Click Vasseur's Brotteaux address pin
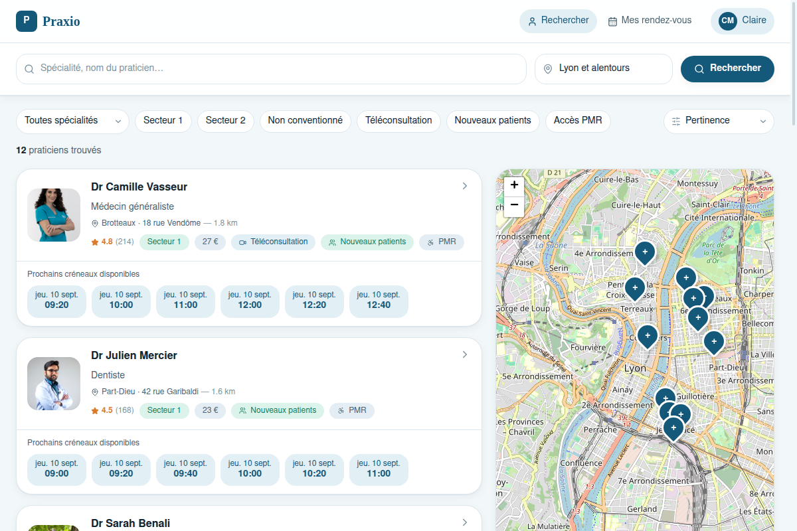This screenshot has width=797, height=531. 94,224
